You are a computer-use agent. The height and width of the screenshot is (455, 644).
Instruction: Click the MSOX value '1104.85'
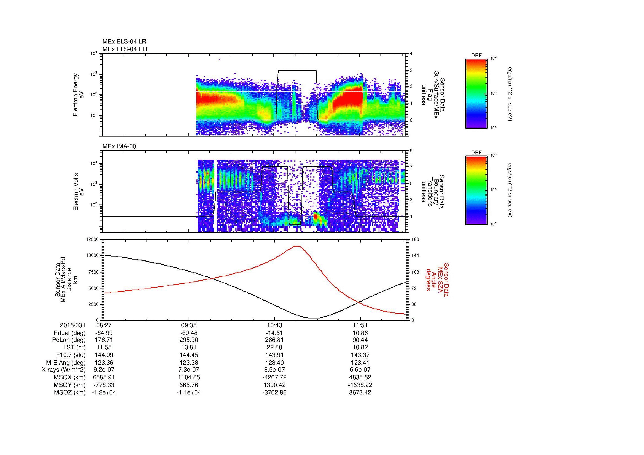(x=189, y=377)
